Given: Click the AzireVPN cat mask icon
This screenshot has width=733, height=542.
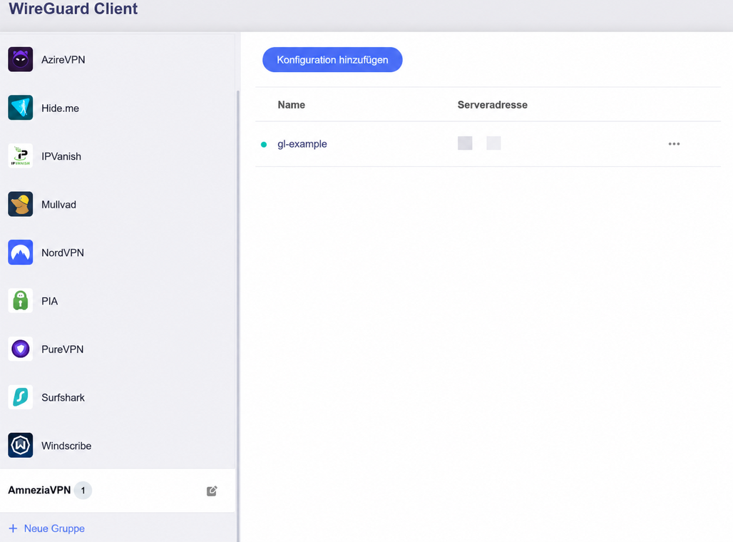Looking at the screenshot, I should click(21, 59).
